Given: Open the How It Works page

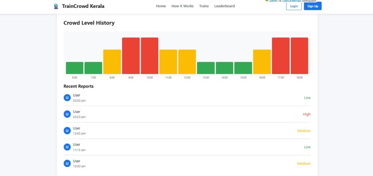Looking at the screenshot, I should pos(182,6).
